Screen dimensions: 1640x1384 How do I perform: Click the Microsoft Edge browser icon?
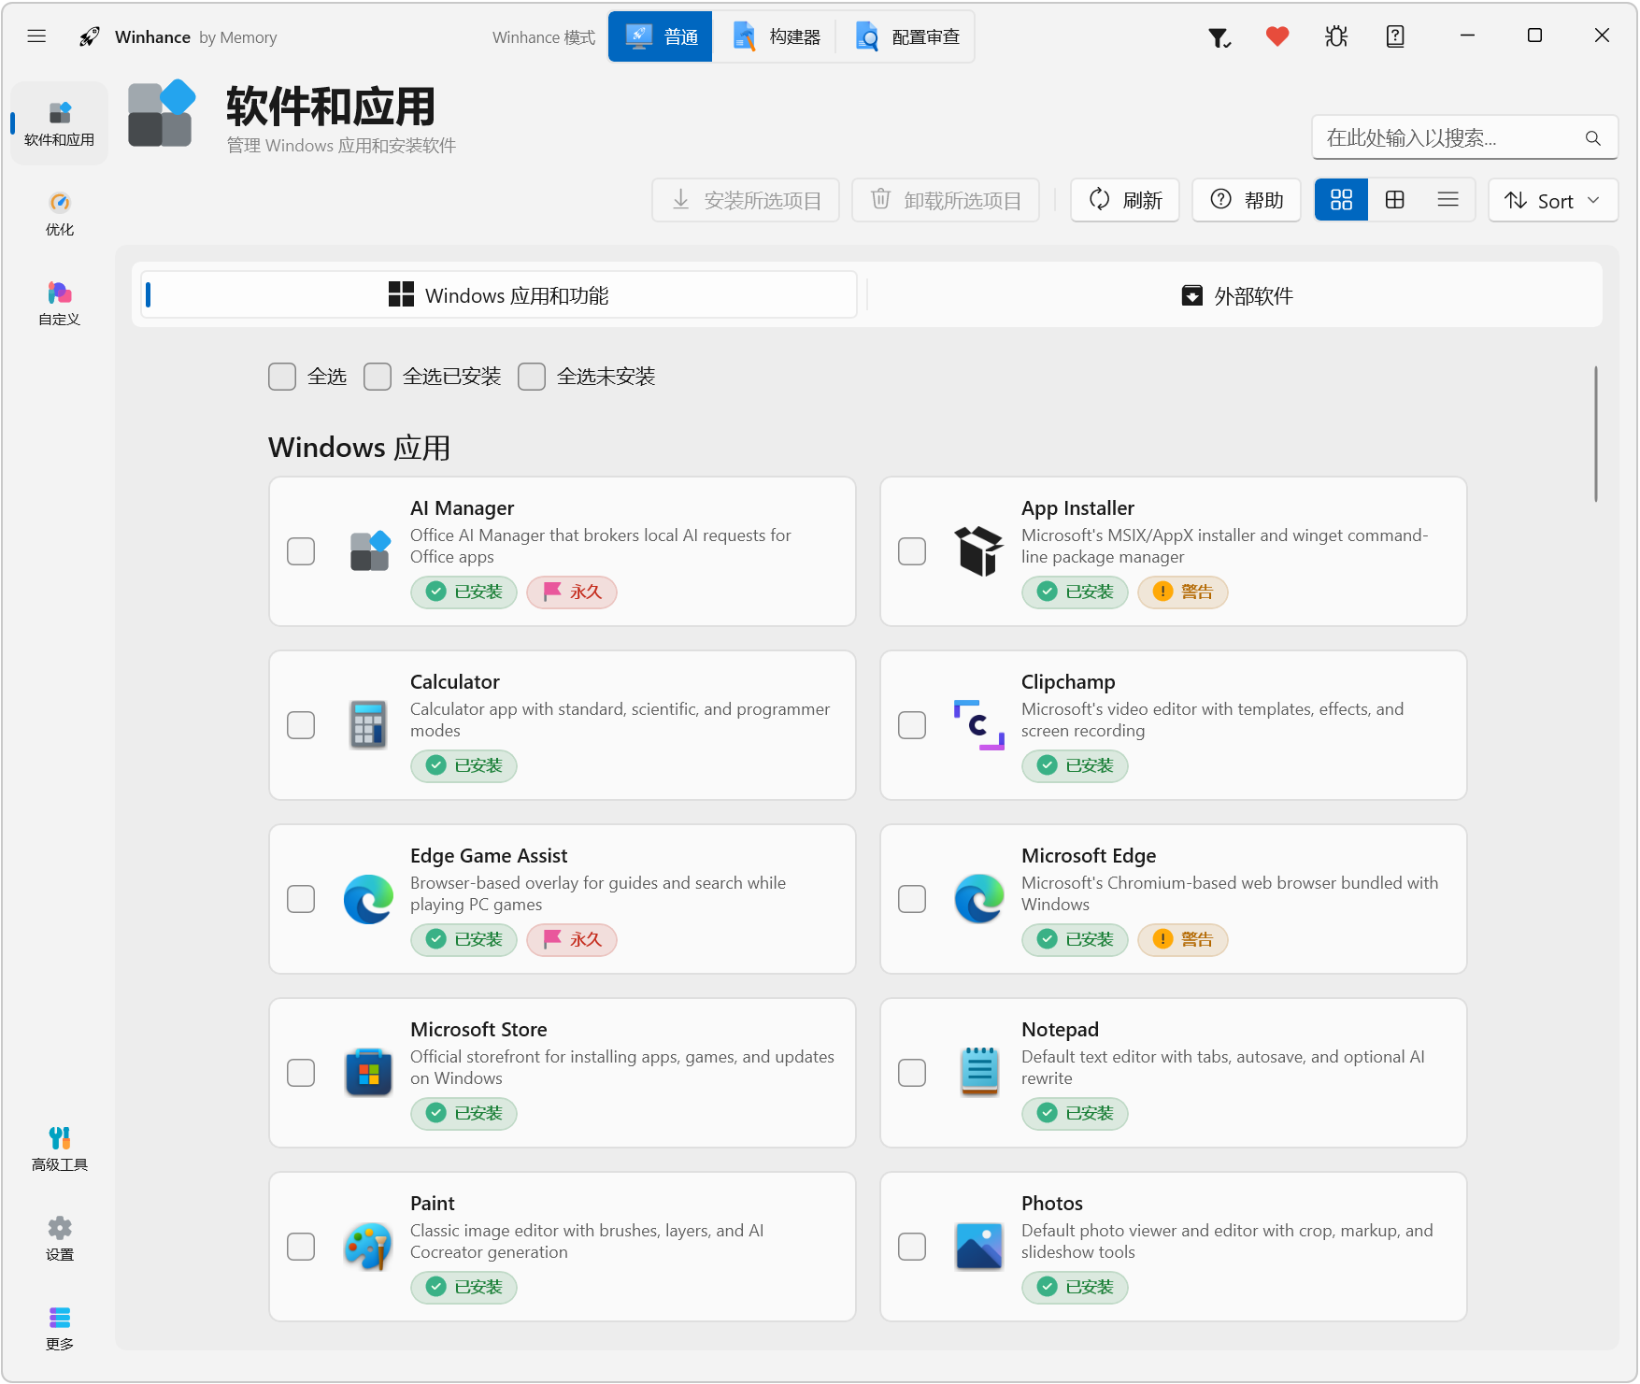point(979,899)
